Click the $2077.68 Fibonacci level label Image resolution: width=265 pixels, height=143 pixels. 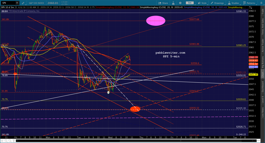click(194, 19)
